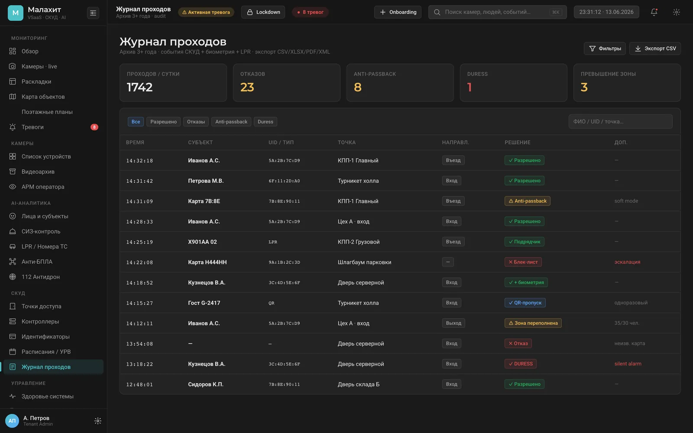Open the Анти-БПЛА section
693x433 pixels.
pos(53,262)
